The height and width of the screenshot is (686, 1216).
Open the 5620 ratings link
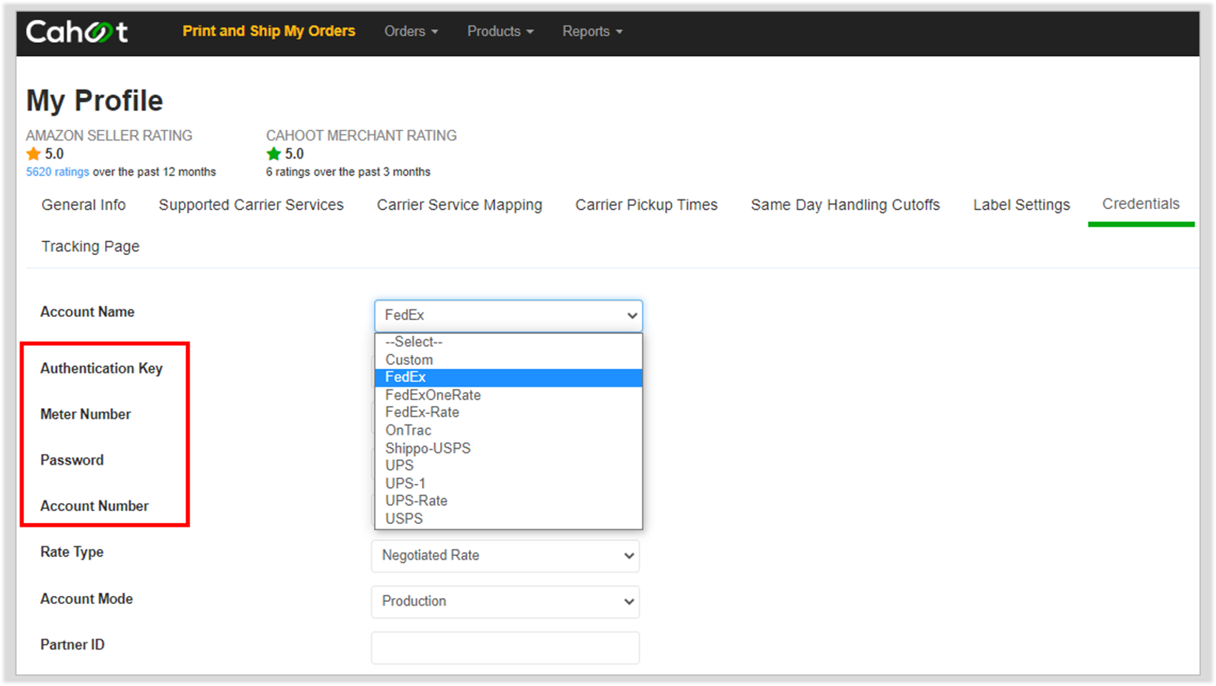click(58, 172)
